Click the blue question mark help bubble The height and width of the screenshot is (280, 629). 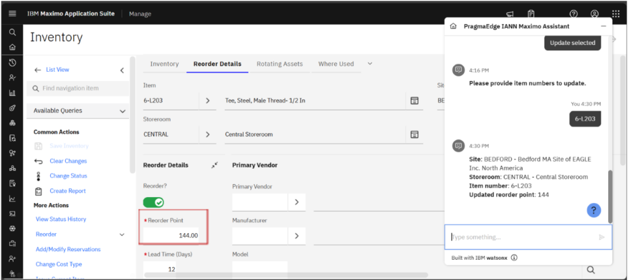[594, 210]
